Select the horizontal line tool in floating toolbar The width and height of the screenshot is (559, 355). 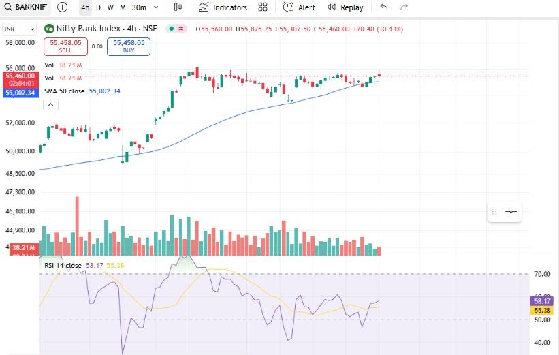coord(511,212)
